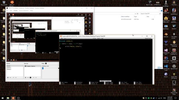179x100 pixels.
Task: Switch to OBS on the taskbar
Action: click(x=18, y=98)
